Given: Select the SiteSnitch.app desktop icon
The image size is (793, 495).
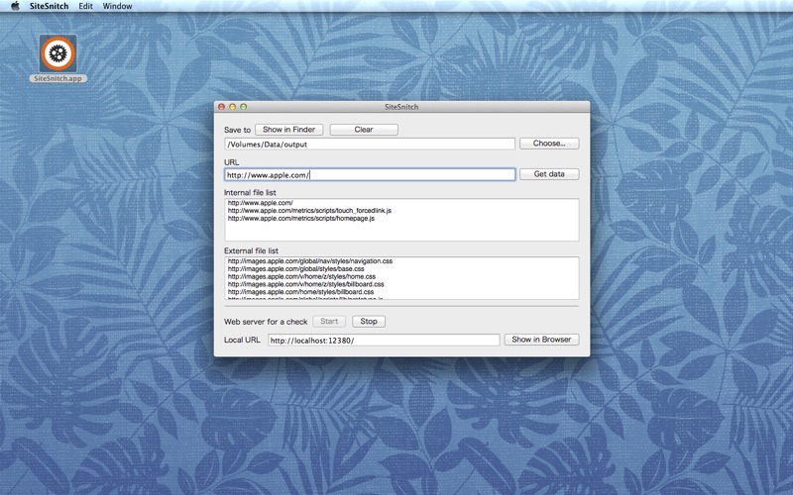Looking at the screenshot, I should point(58,58).
